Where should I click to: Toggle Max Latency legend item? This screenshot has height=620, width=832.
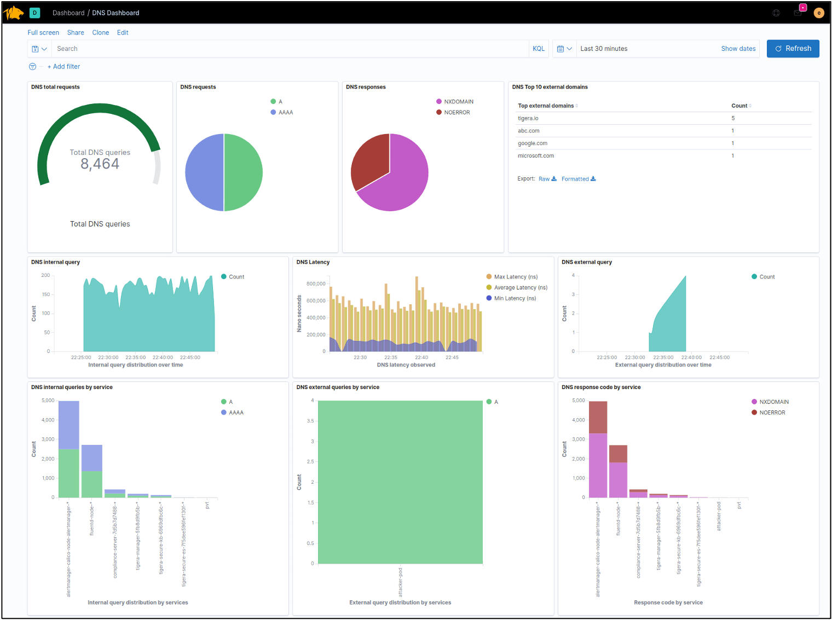(512, 277)
